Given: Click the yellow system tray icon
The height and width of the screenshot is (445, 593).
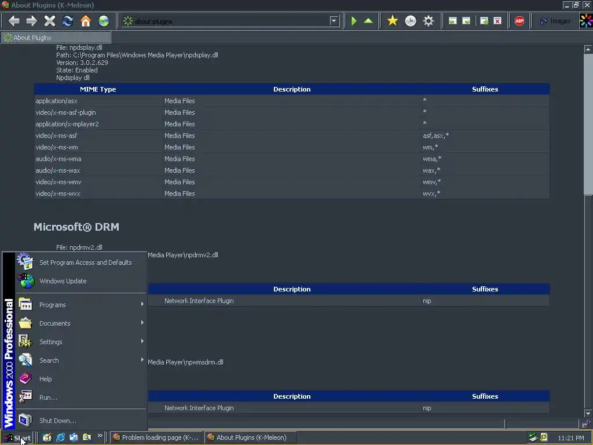Looking at the screenshot, I should [x=544, y=437].
